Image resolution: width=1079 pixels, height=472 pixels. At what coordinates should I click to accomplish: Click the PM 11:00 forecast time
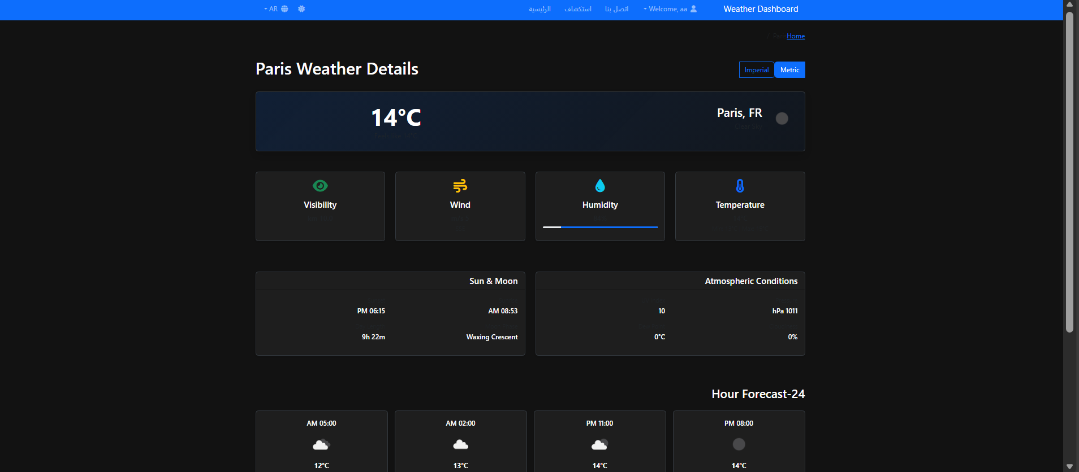(599, 423)
